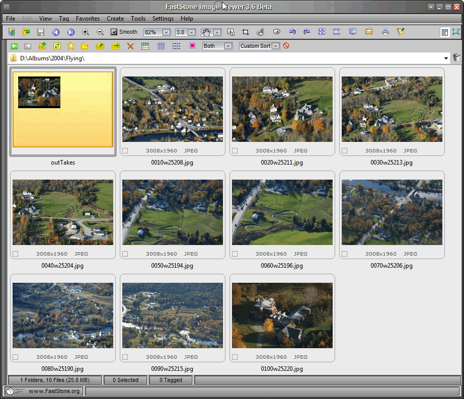Click the red no-entry icon beside Custom Sort
The height and width of the screenshot is (399, 464).
click(x=286, y=46)
